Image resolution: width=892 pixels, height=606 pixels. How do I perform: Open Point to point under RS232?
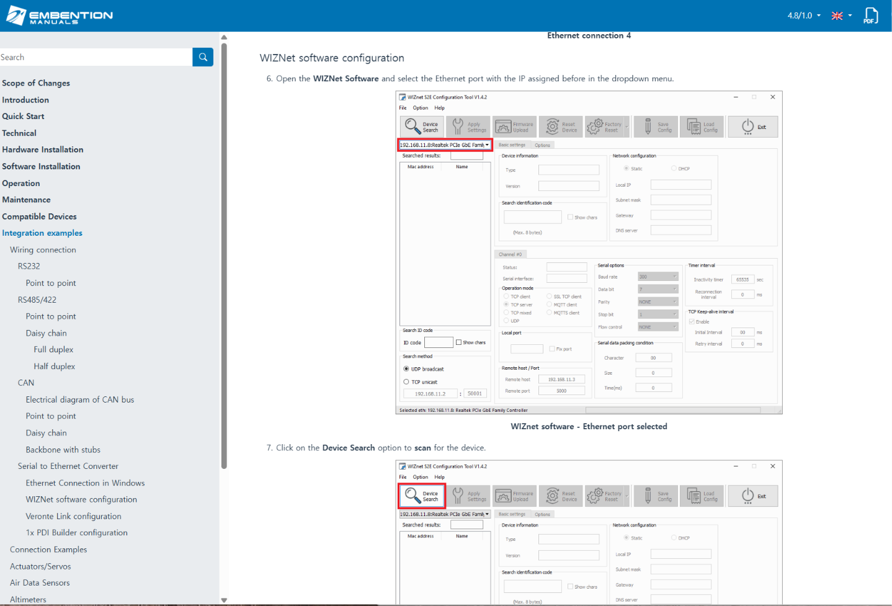tap(51, 283)
